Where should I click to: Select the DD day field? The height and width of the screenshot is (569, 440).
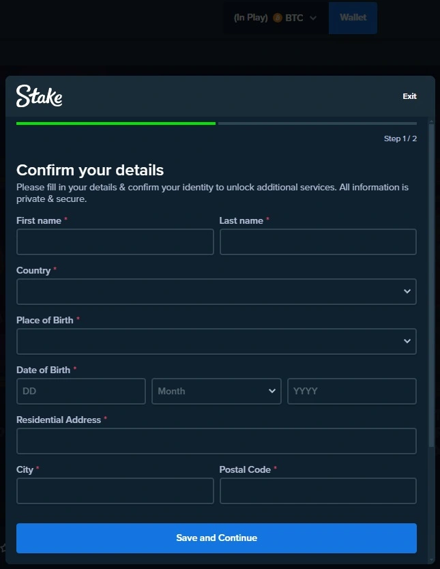click(x=81, y=391)
